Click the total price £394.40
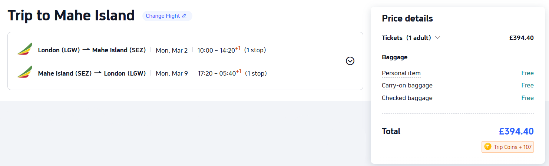Image resolution: width=549 pixels, height=166 pixels. pos(516,131)
